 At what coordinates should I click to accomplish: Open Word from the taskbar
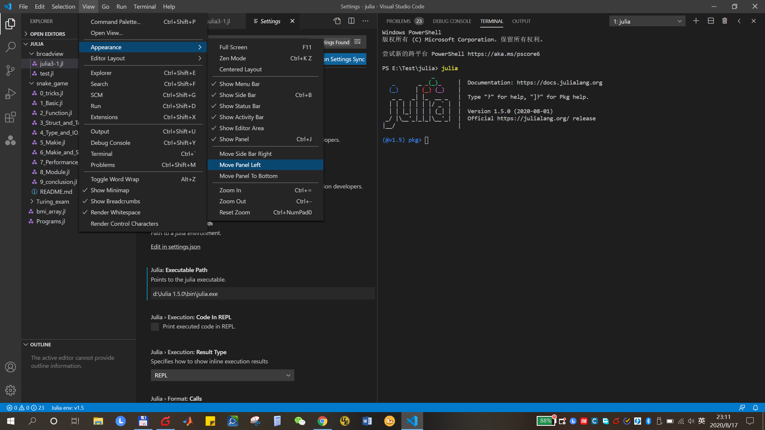click(x=367, y=421)
